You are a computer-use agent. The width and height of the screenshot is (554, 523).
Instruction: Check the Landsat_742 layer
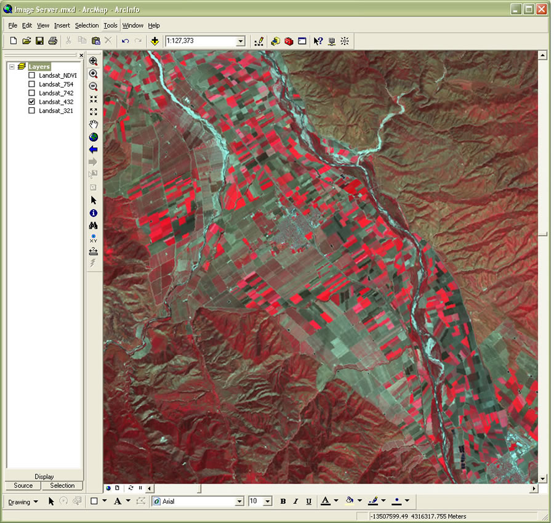pyautogui.click(x=31, y=93)
